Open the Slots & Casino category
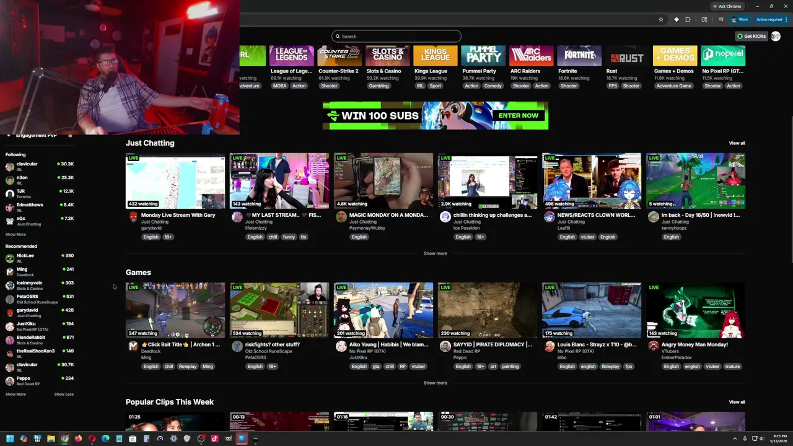 [387, 56]
